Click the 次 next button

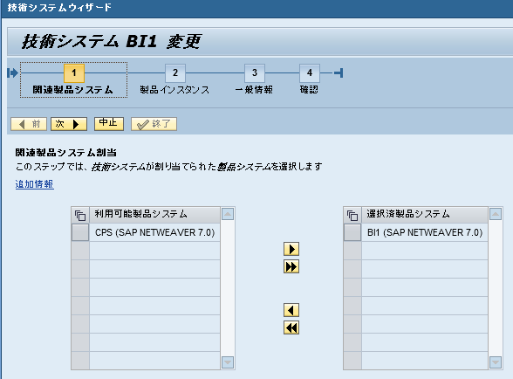(x=69, y=124)
